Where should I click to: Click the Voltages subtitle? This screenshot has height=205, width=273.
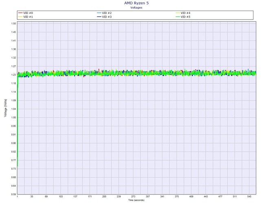pos(136,8)
